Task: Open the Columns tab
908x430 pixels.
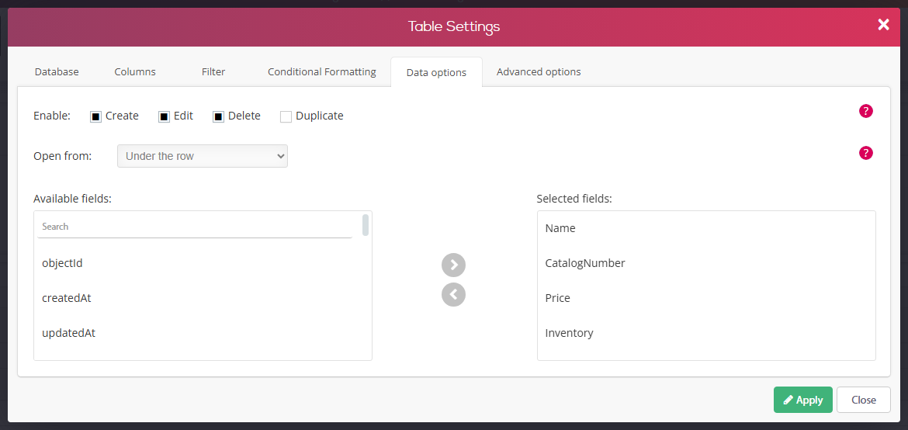Action: pos(135,72)
